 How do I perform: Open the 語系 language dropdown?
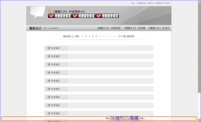click(x=151, y=3)
